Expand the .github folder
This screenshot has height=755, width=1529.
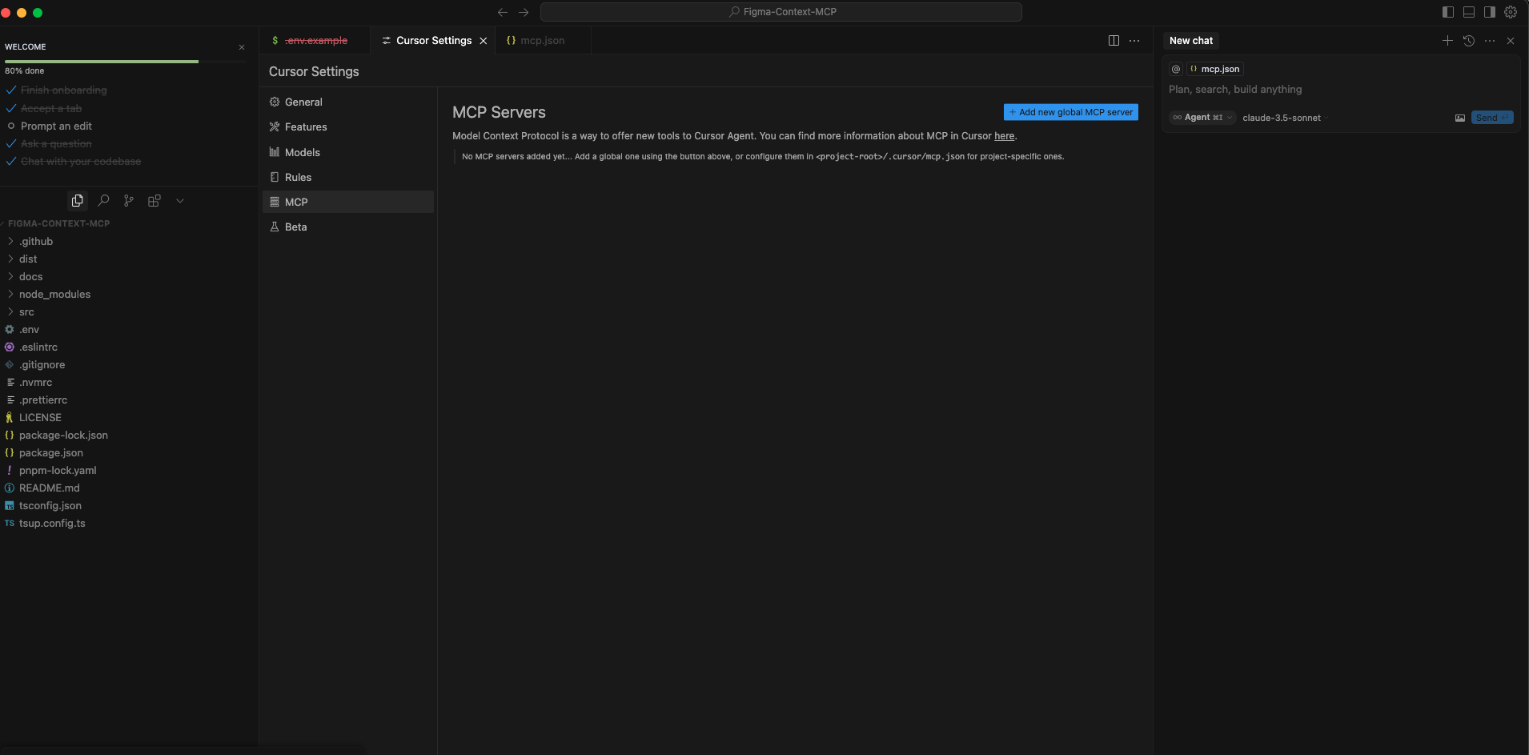point(129,242)
